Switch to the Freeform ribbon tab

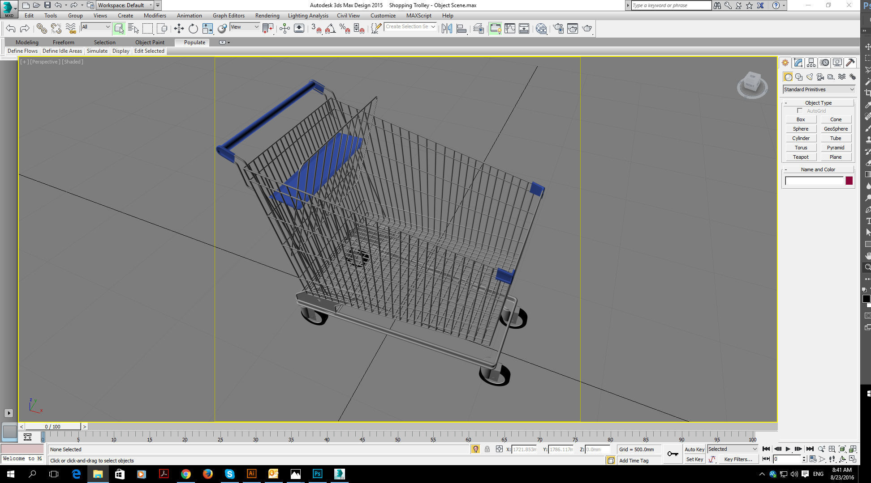(x=64, y=42)
